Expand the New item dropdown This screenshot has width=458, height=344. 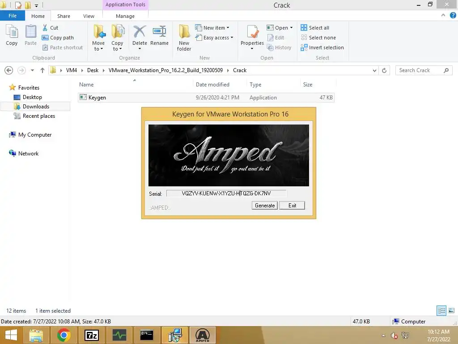coord(228,28)
